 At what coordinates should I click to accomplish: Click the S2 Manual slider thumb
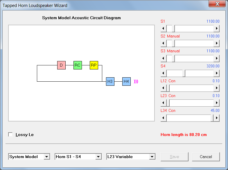click(x=173, y=43)
